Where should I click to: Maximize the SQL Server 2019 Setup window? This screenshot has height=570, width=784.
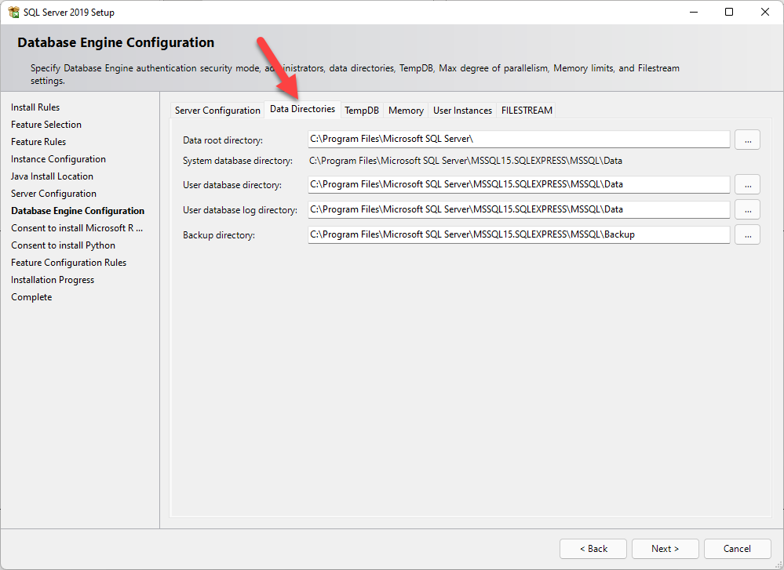(729, 12)
